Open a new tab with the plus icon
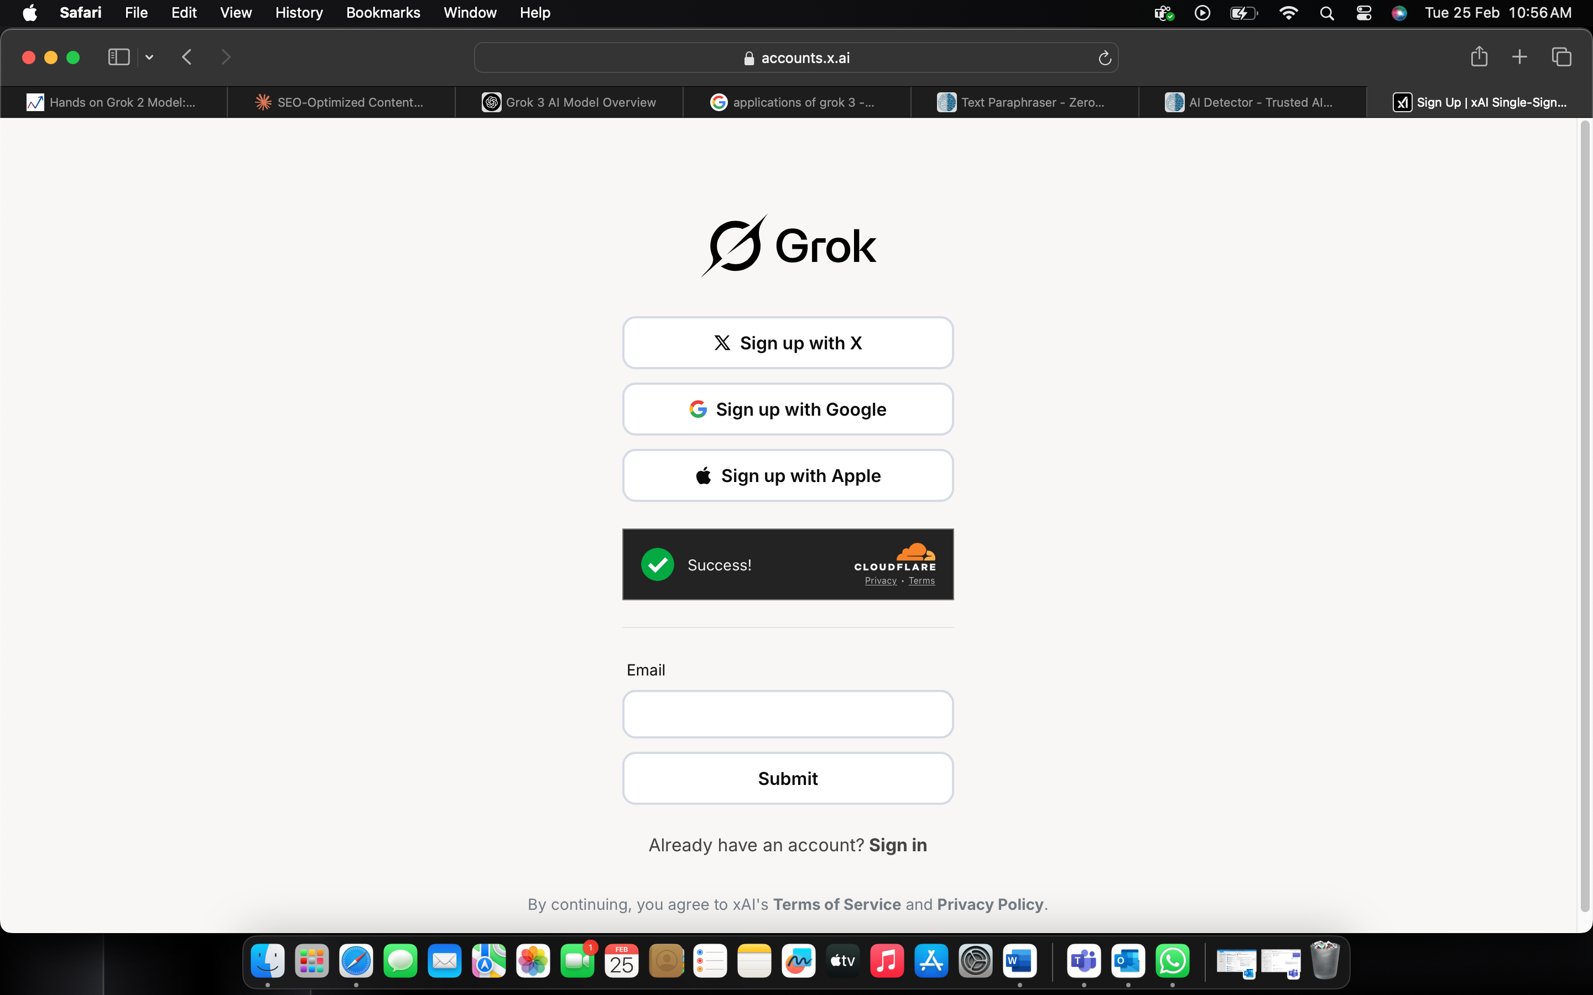Screen dimensions: 1593x995 click(x=1519, y=57)
